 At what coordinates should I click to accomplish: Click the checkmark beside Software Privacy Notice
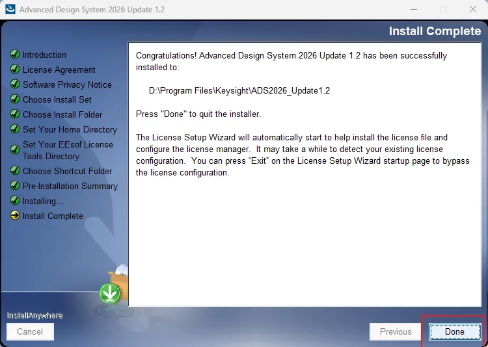[x=14, y=84]
